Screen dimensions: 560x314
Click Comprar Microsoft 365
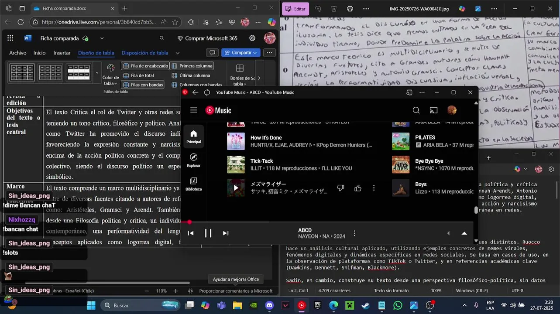point(207,38)
